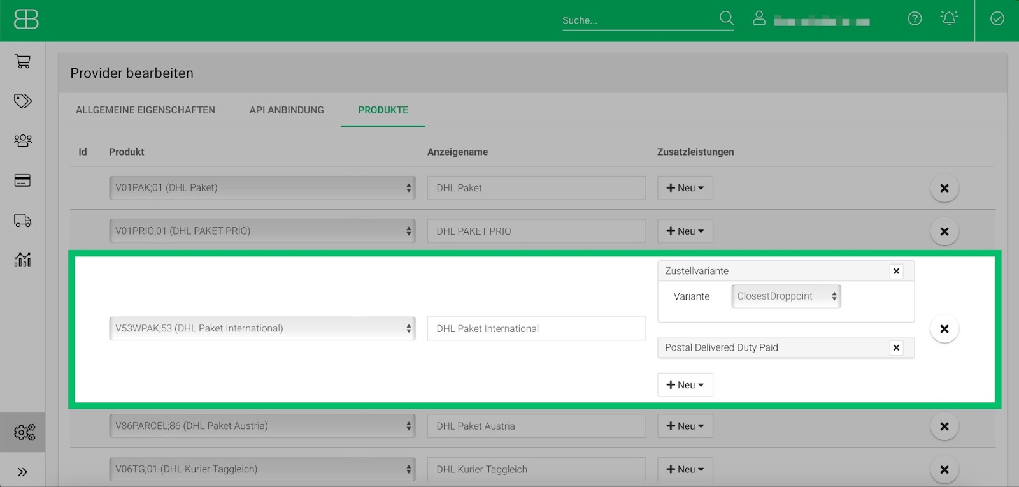The image size is (1019, 487).
Task: Click the checkmark circle icon in header
Action: (x=997, y=18)
